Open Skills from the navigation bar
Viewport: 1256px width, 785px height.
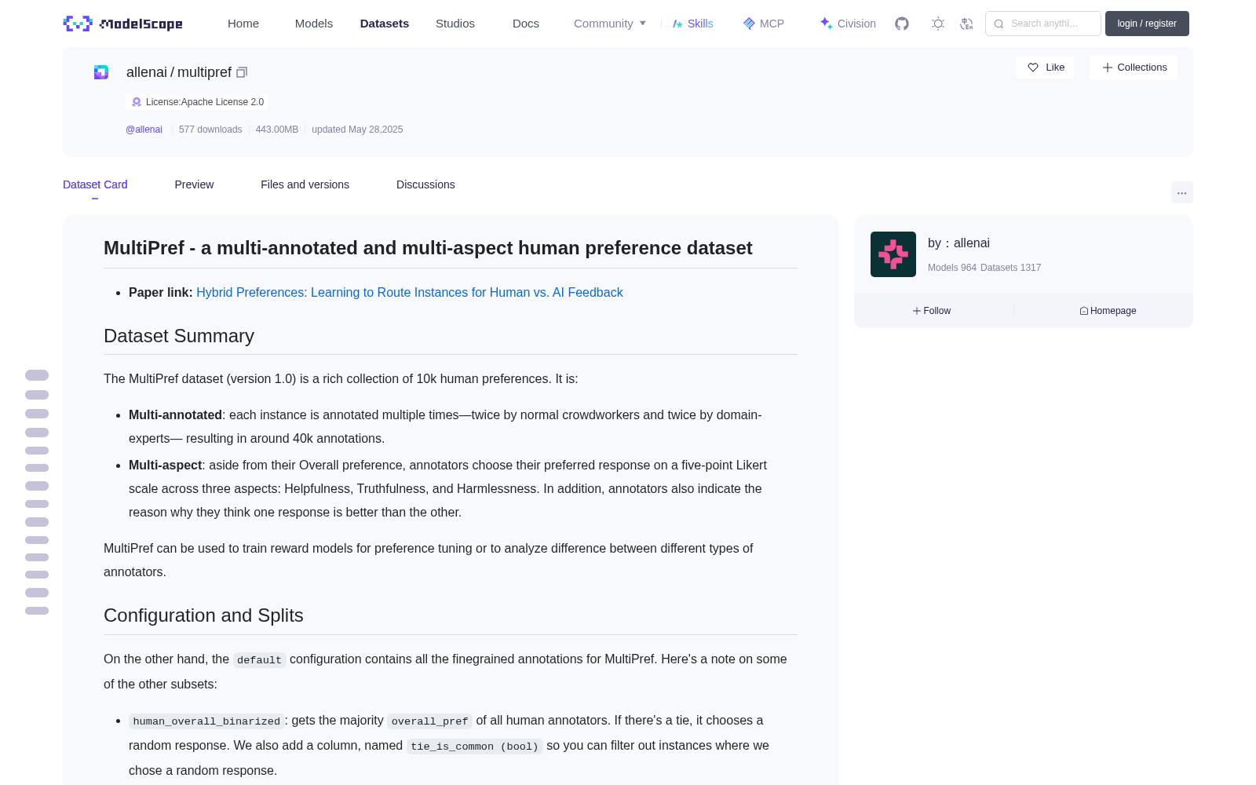pos(692,24)
